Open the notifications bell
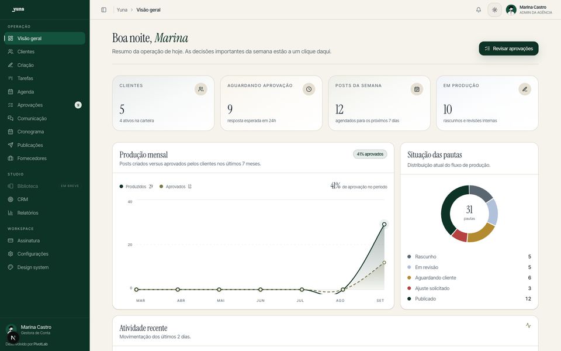561x351 pixels. [x=479, y=10]
